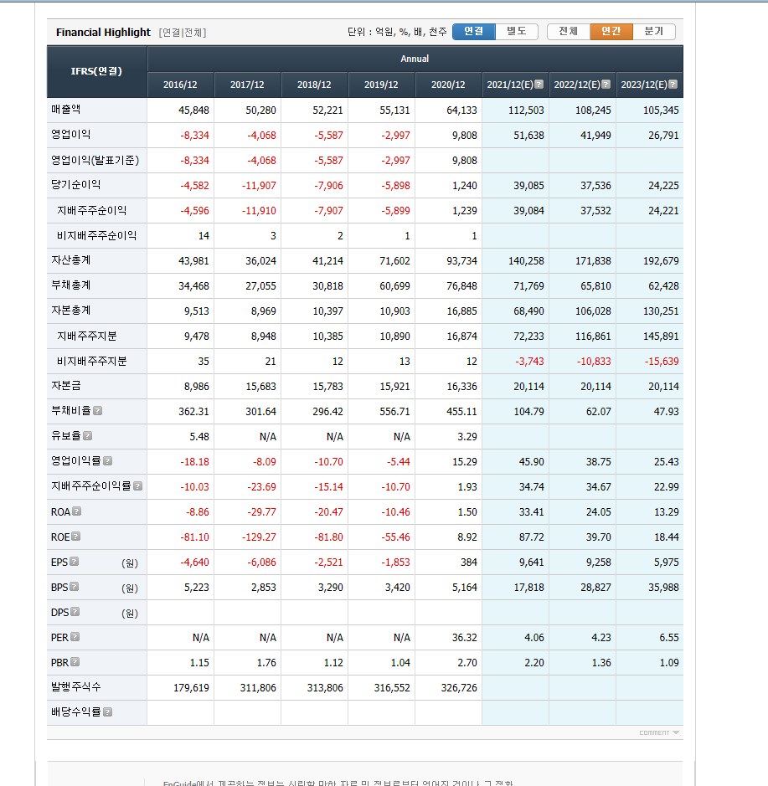
Task: Click the question icon next to EPS
Action: (75, 562)
